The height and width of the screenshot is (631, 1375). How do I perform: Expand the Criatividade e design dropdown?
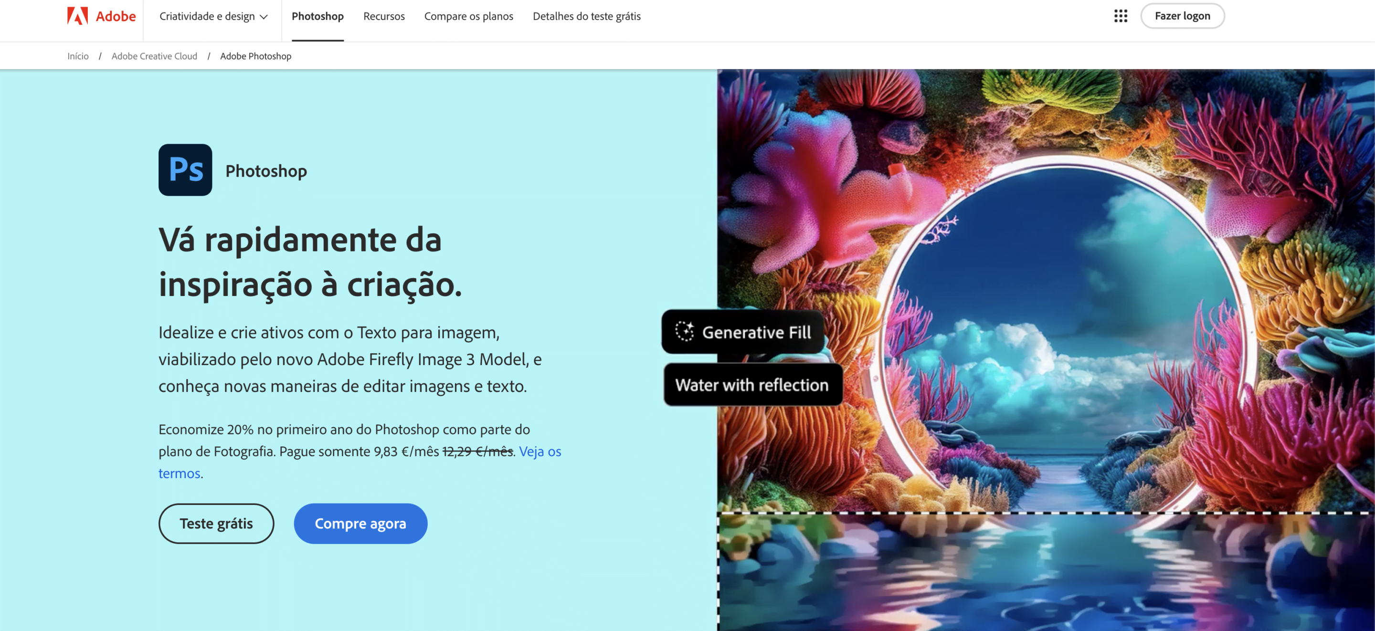213,16
